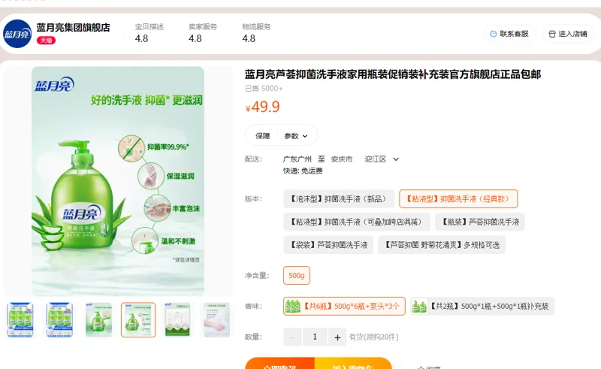601x369 pixels.
Task: Click the 安庆市 destination city text
Action: [x=342, y=159]
